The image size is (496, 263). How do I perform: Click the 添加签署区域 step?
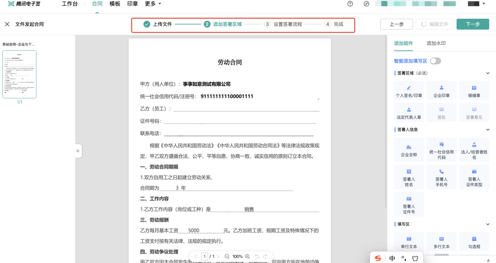(223, 24)
